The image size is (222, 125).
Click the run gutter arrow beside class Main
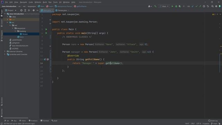tap(46, 29)
